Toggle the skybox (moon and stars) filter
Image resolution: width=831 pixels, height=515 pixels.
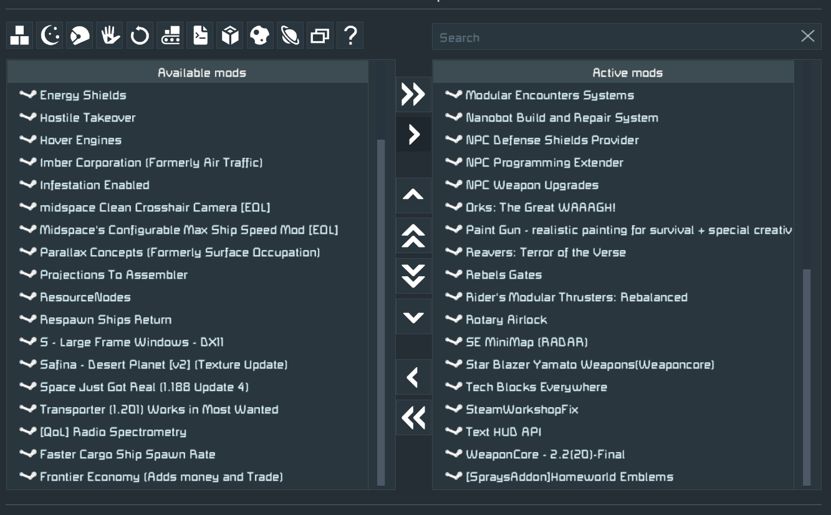click(x=50, y=36)
